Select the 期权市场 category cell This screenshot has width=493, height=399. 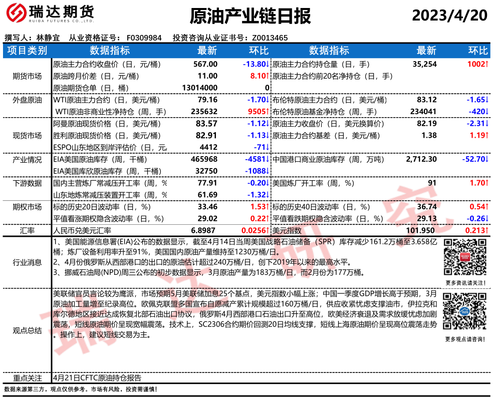click(27, 207)
